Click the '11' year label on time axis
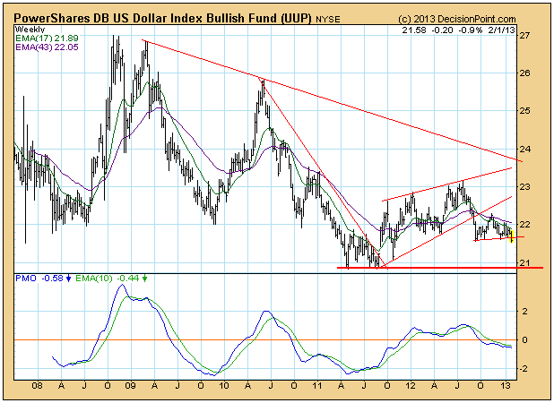The height and width of the screenshot is (403, 554). point(317,385)
